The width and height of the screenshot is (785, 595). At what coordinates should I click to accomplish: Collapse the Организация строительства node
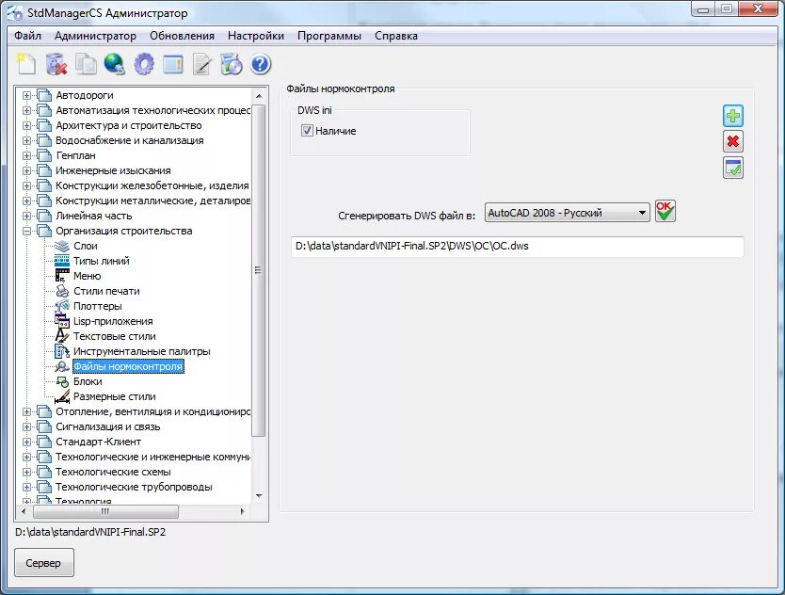[x=27, y=231]
